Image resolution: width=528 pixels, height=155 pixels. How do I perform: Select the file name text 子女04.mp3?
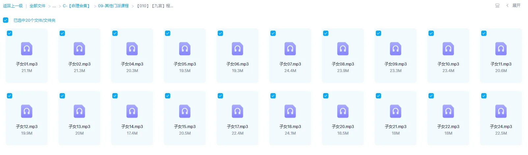132,64
